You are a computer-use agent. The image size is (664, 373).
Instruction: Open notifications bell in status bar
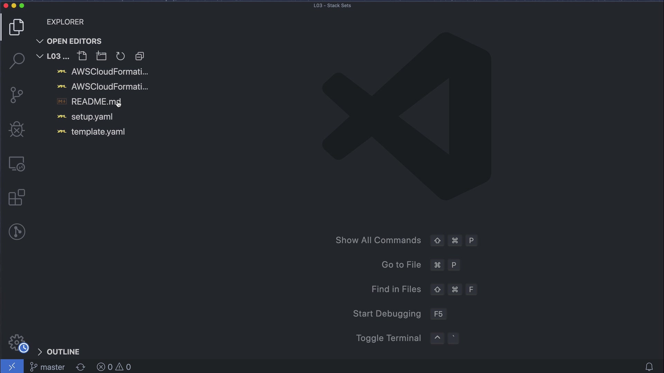(x=649, y=367)
